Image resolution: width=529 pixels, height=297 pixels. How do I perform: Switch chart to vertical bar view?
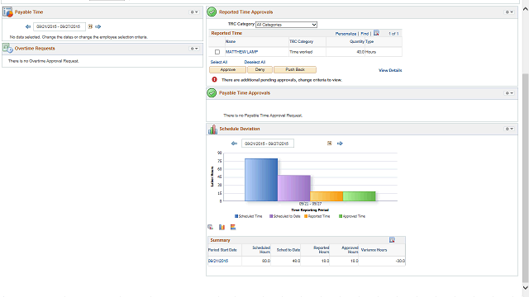222,228
